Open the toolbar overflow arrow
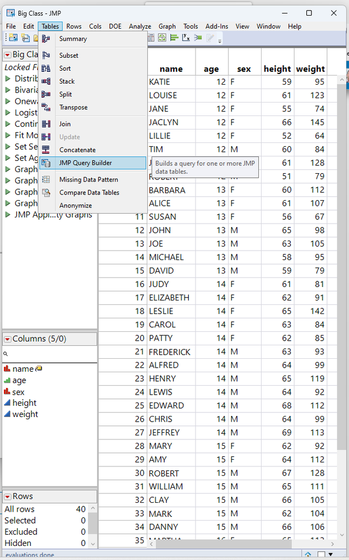349x560 pixels. 220,41
